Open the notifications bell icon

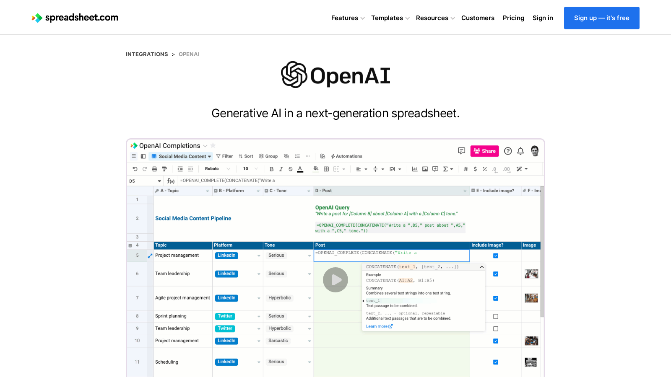point(520,151)
